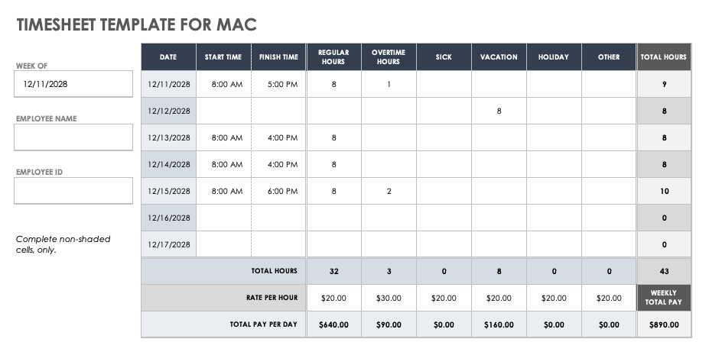Select the total pay $640.00 cell
This screenshot has width=709, height=355.
coord(333,324)
